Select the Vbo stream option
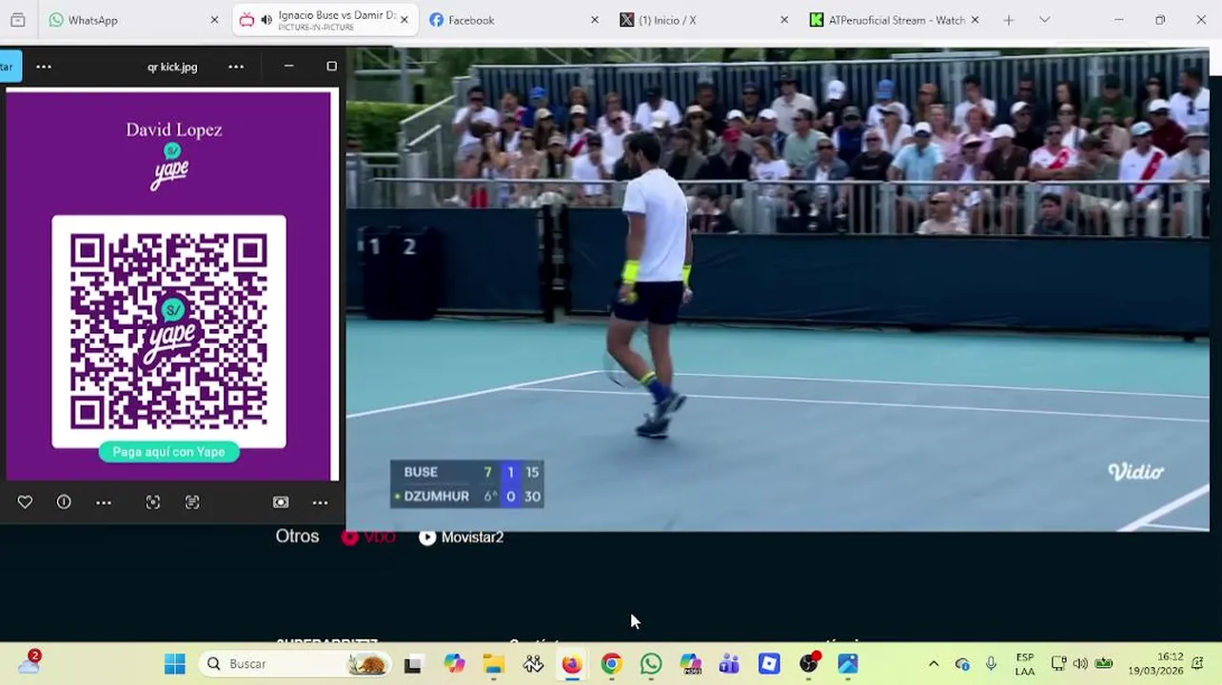This screenshot has height=685, width=1222. [x=368, y=538]
